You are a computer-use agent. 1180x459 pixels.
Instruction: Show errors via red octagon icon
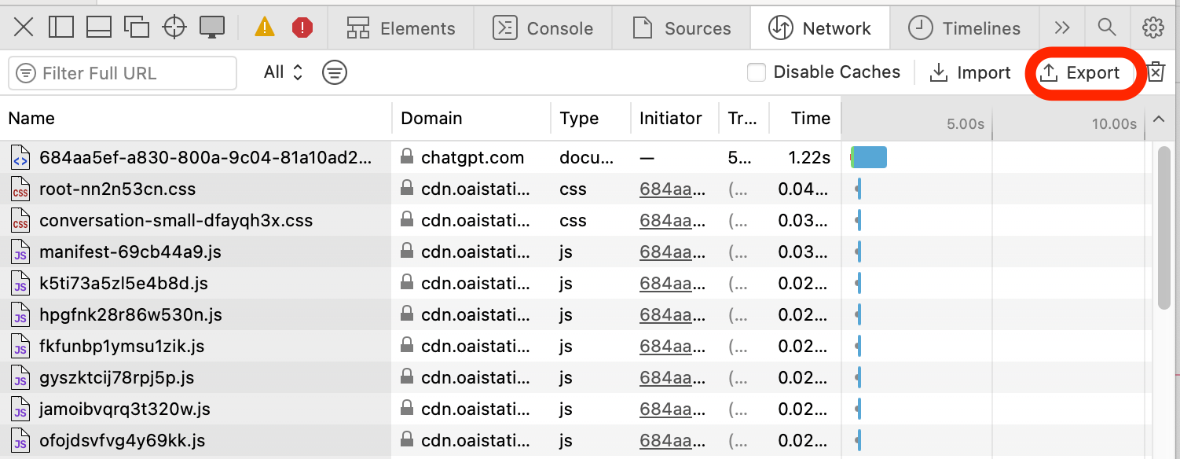pos(302,28)
